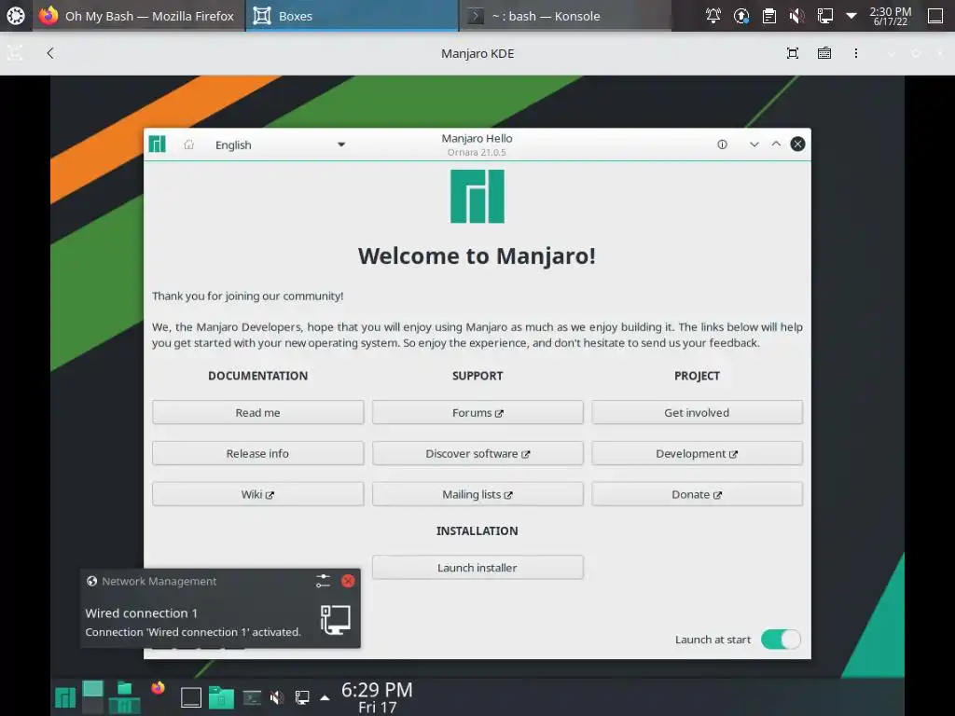Open host notifications bell icon
Image resolution: width=955 pixels, height=716 pixels.
[x=713, y=16]
